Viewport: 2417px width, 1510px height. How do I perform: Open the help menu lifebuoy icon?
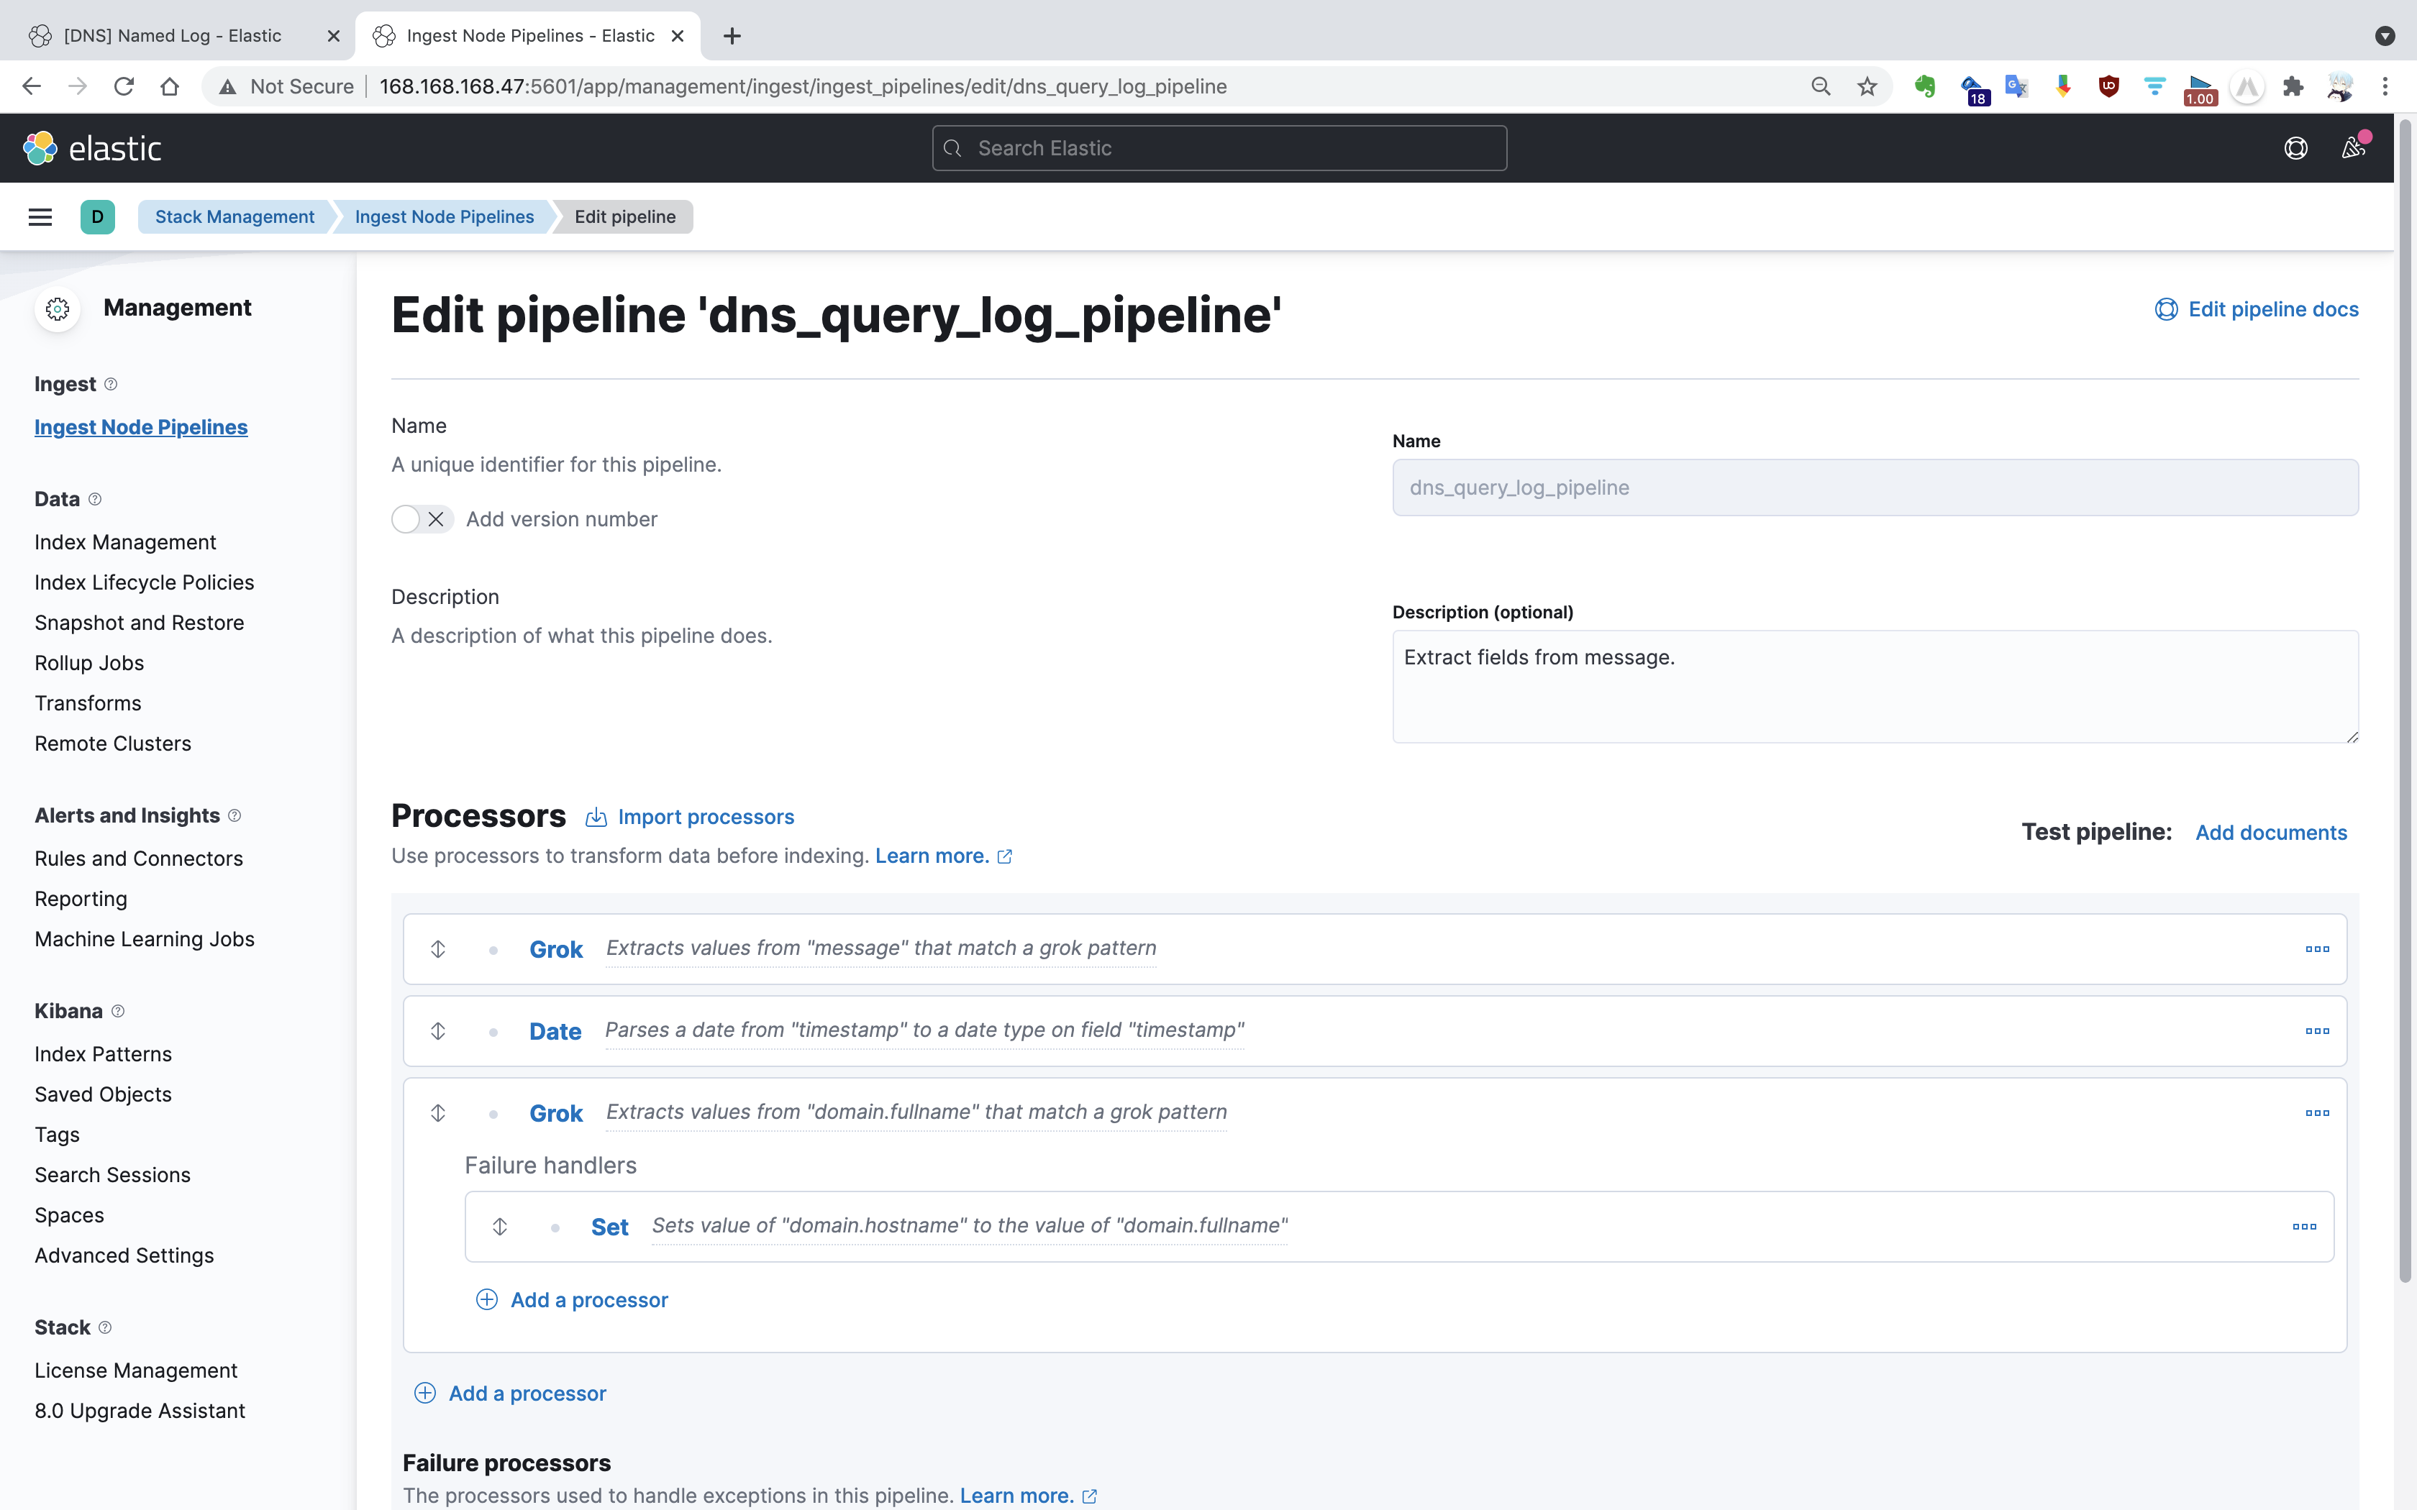pyautogui.click(x=2295, y=148)
